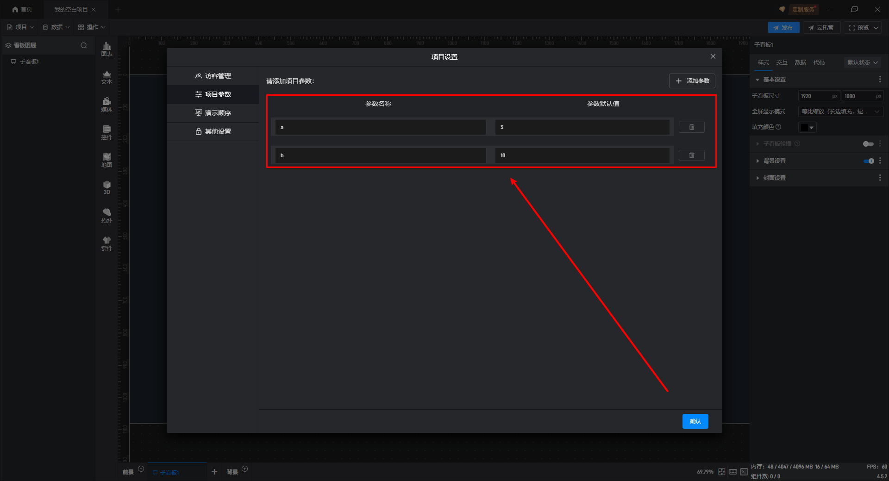The image size is (889, 481).
Task: Open keyboard shortcuts icon in status bar
Action: 733,472
